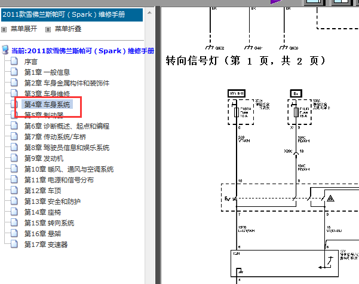Open 第2章 车身金属构件和装饰件

pyautogui.click(x=67, y=83)
